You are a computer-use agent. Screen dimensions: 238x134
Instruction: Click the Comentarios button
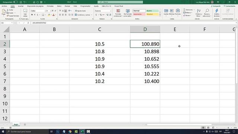(229, 6)
